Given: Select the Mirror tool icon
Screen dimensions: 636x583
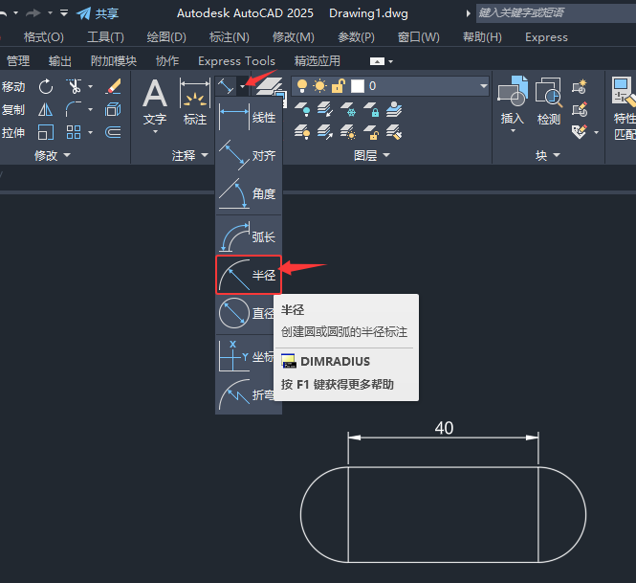Looking at the screenshot, I should click(x=46, y=110).
